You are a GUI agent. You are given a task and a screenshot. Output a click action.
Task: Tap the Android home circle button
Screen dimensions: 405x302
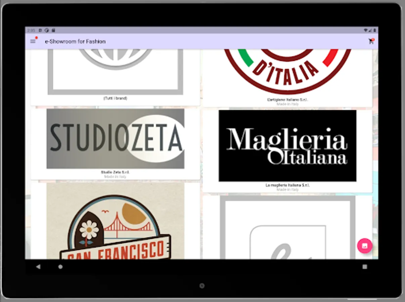click(60, 267)
